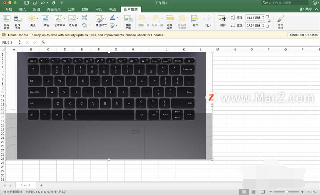
Task: Click the insert function fx icon
Action: click(x=43, y=43)
